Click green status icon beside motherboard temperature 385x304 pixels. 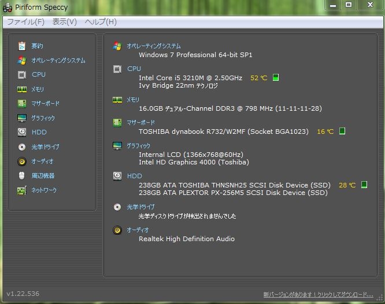[x=342, y=131]
